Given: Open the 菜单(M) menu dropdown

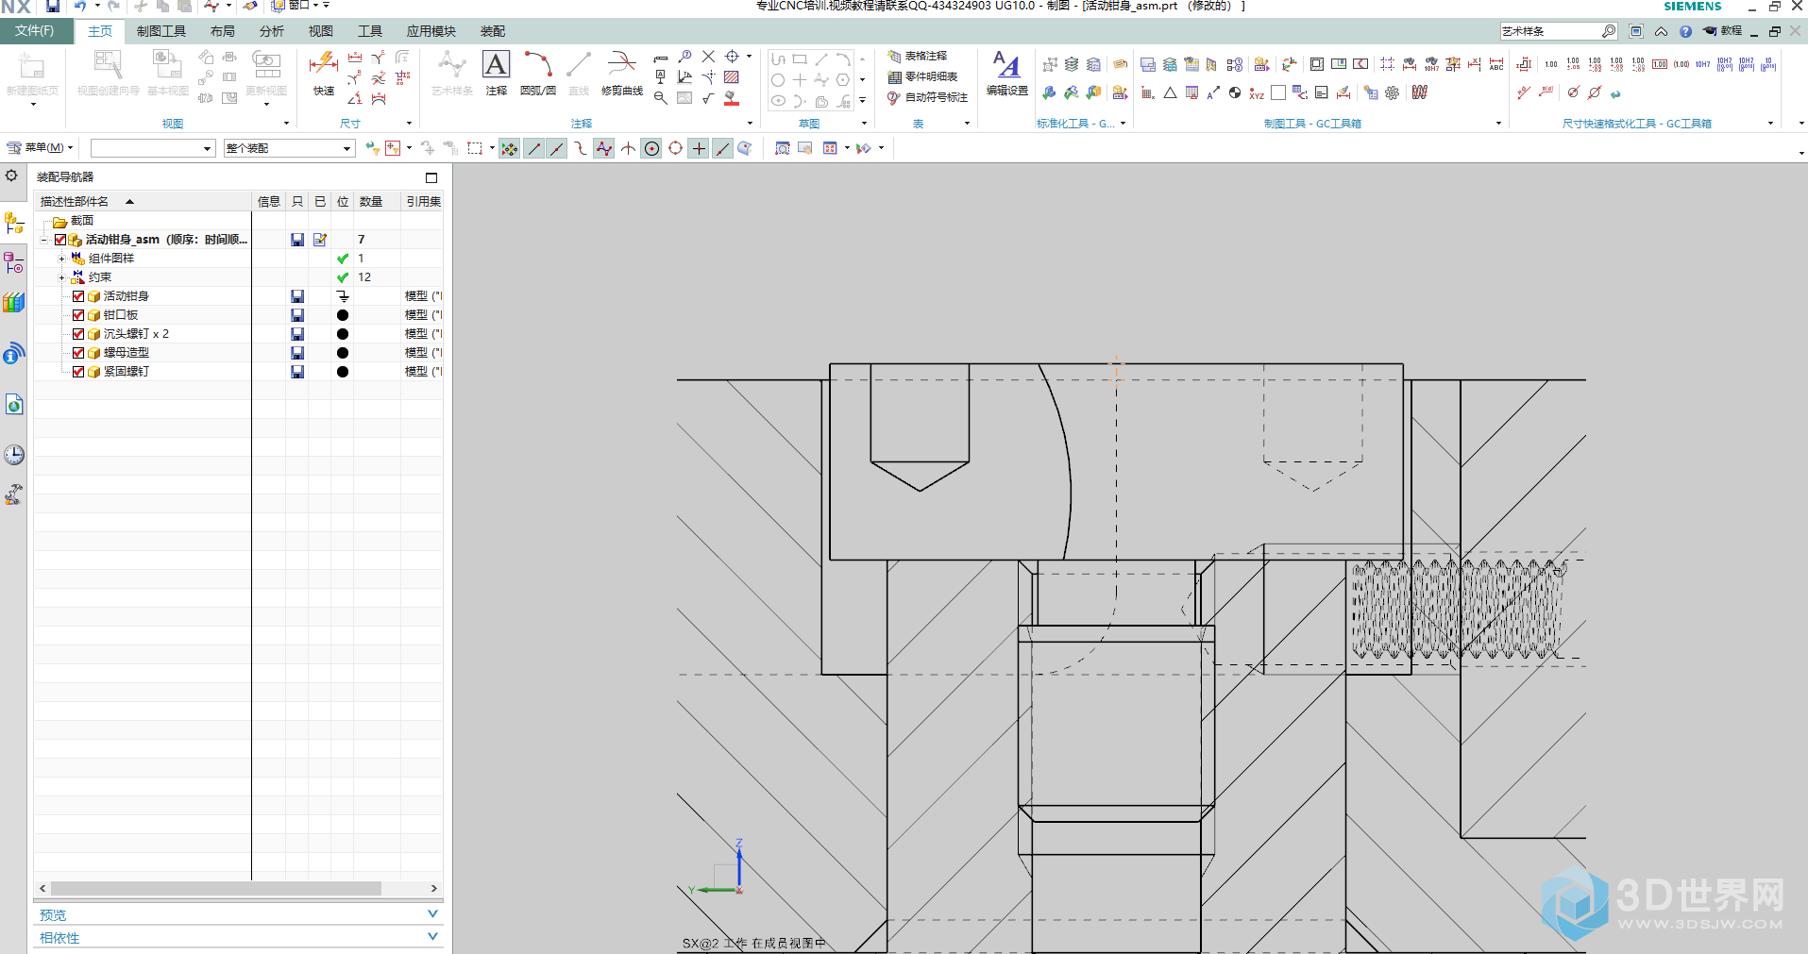Looking at the screenshot, I should click(x=40, y=147).
